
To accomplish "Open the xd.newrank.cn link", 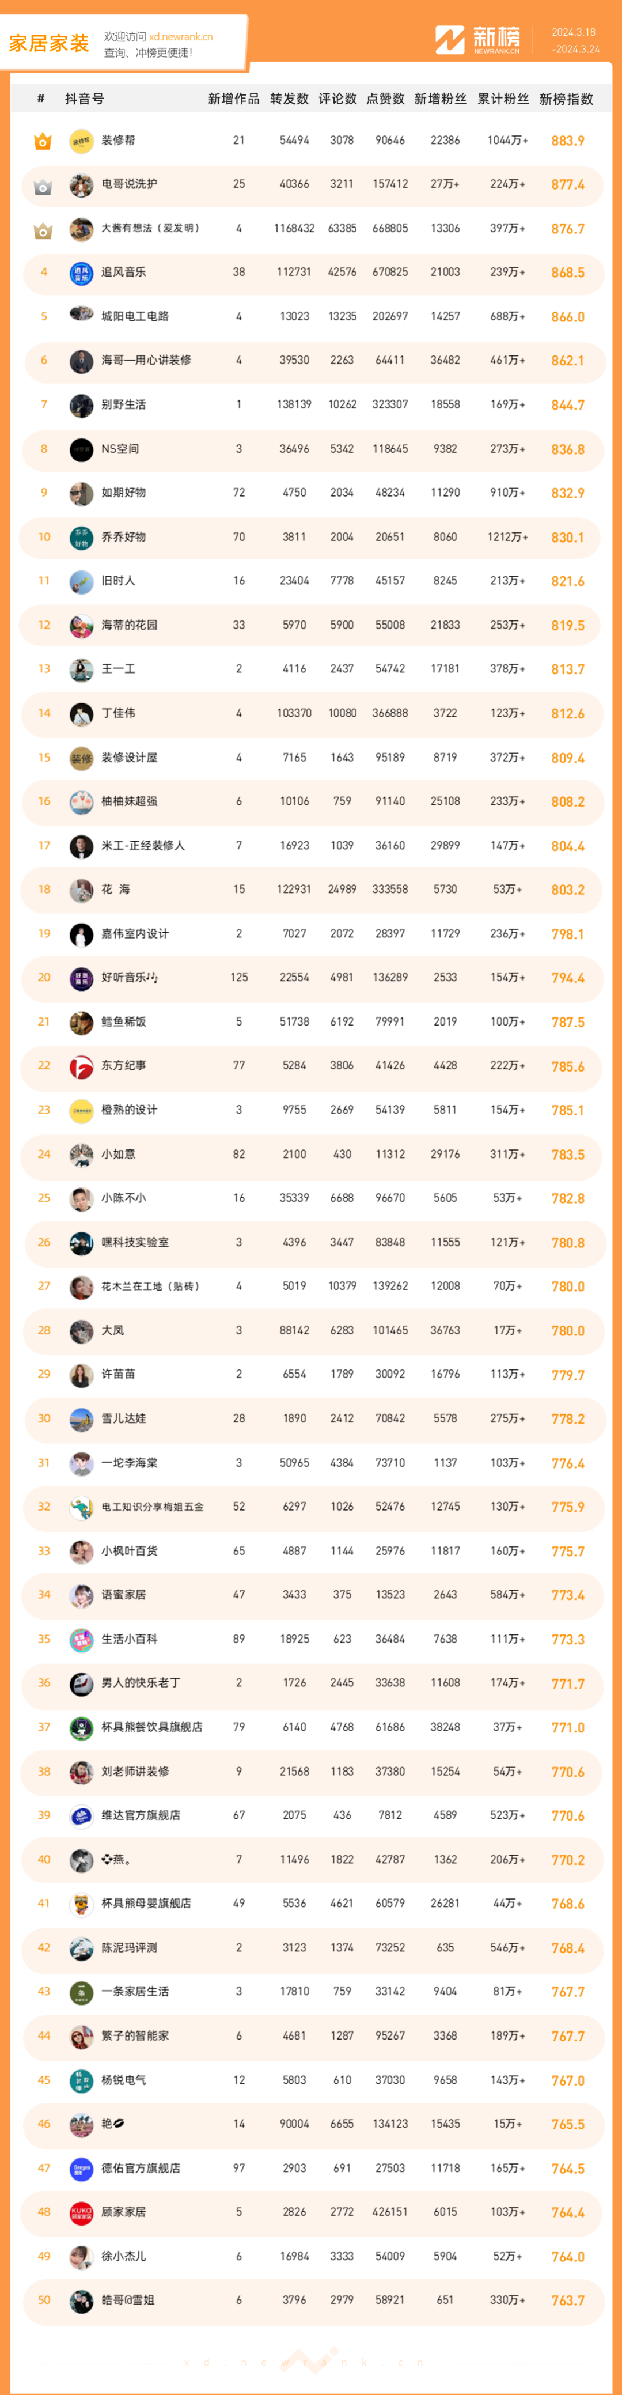I will click(x=180, y=36).
